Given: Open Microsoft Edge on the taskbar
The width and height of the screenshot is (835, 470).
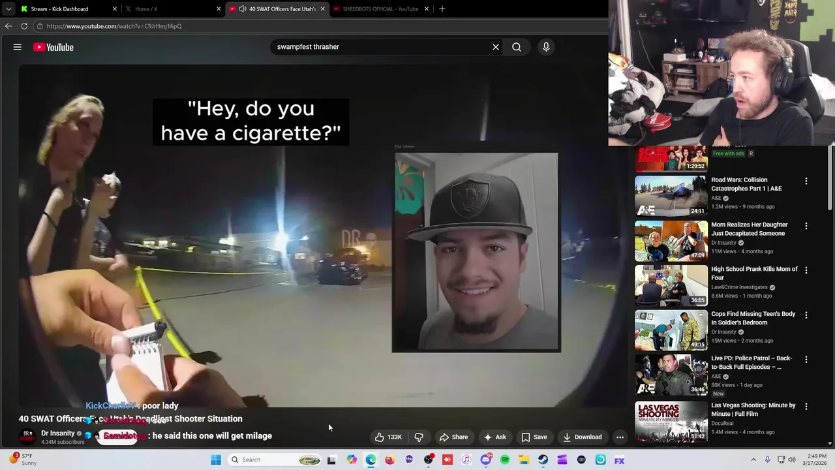Looking at the screenshot, I should click(371, 460).
